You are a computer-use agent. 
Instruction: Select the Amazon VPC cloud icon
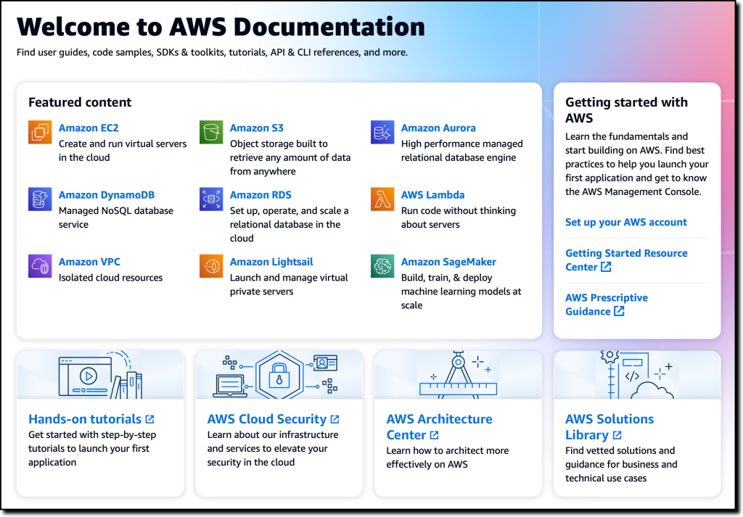(40, 267)
